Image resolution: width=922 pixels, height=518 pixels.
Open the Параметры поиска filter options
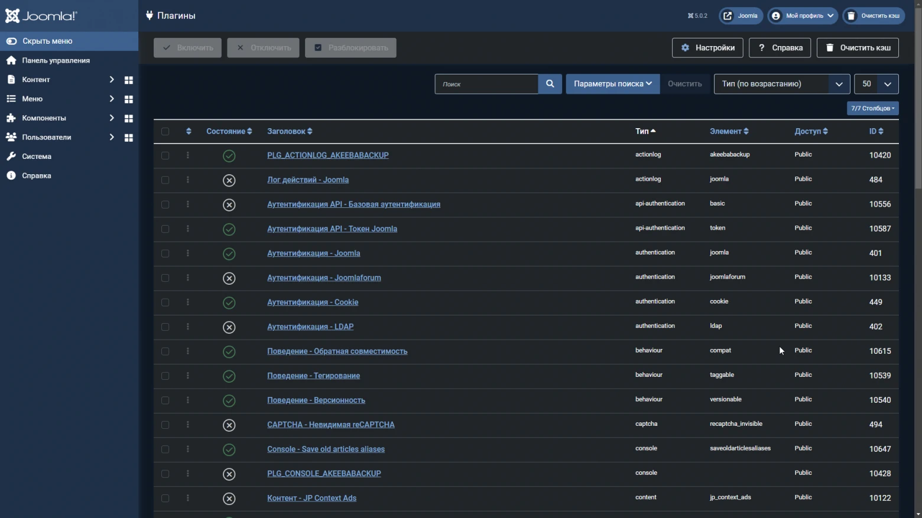pos(613,84)
